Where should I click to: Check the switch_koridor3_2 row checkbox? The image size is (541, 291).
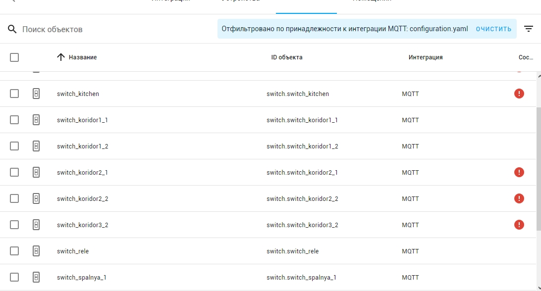14,225
